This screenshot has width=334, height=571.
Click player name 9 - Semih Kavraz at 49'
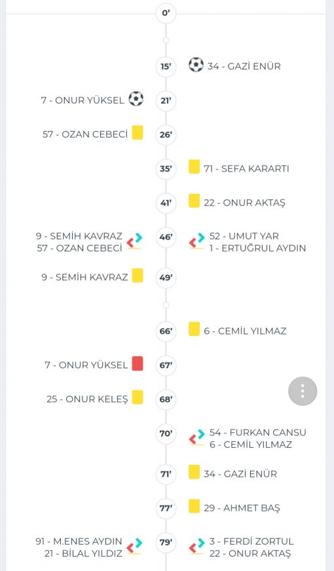pyautogui.click(x=84, y=278)
